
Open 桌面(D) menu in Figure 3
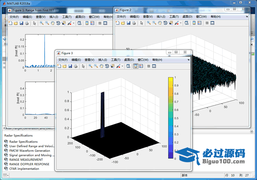129,60
